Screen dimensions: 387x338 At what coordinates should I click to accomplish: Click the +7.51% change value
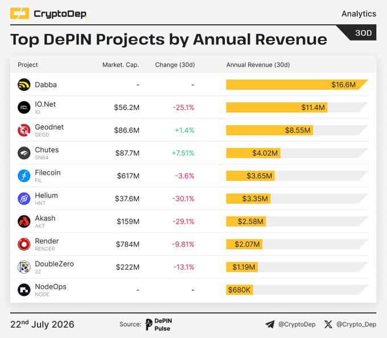pos(183,153)
